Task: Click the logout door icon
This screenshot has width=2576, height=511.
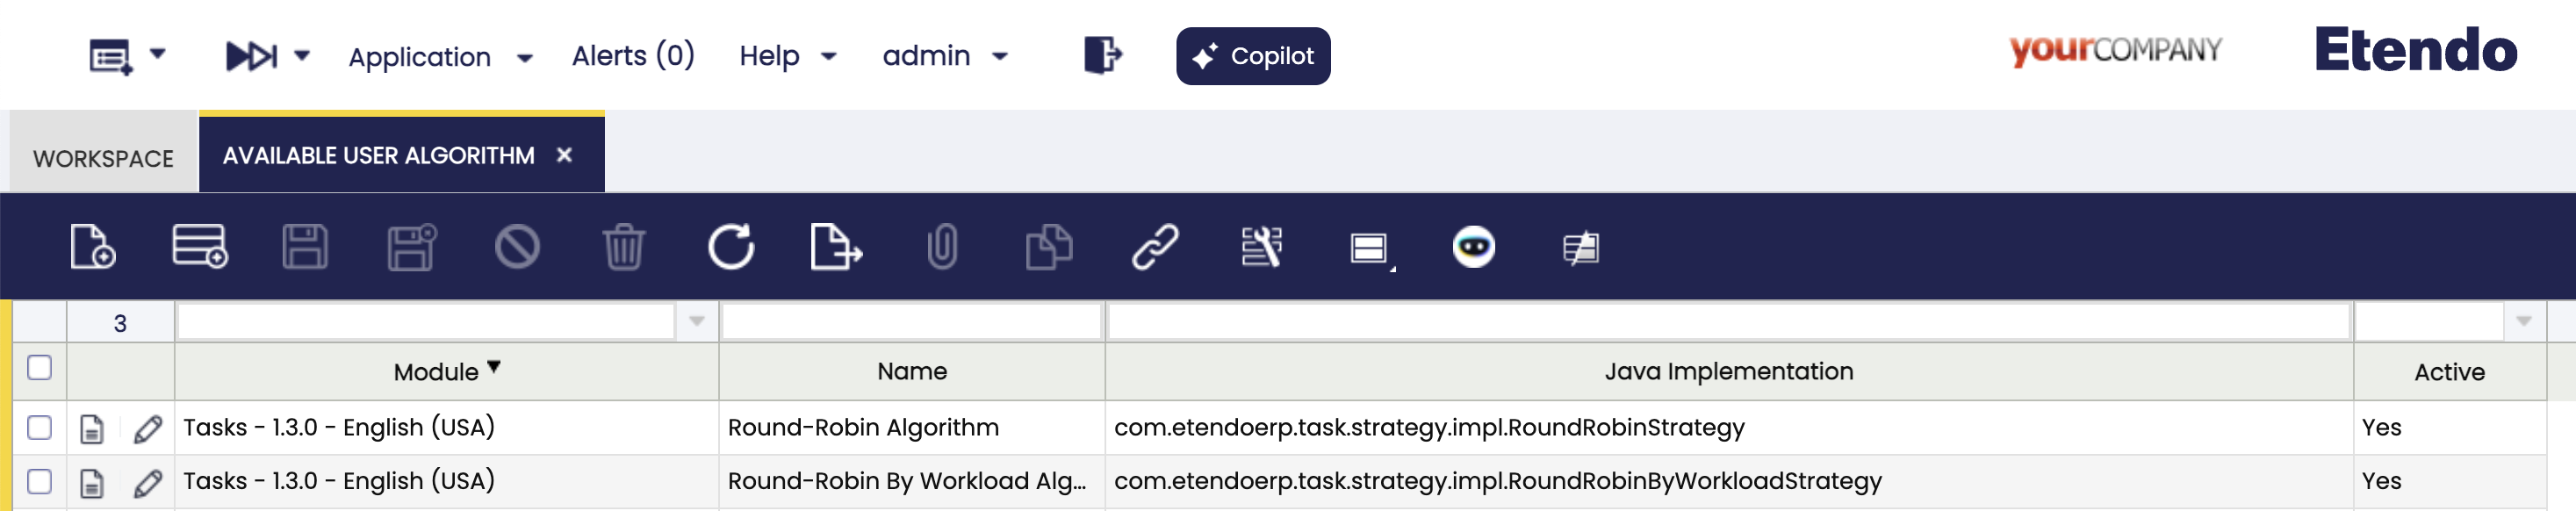Action: pos(1103,54)
